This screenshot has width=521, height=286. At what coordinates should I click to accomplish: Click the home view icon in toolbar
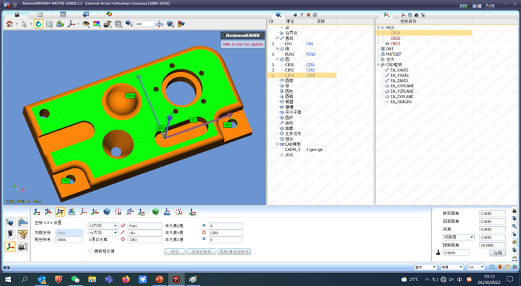(10, 24)
